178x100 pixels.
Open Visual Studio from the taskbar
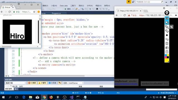(71, 97)
